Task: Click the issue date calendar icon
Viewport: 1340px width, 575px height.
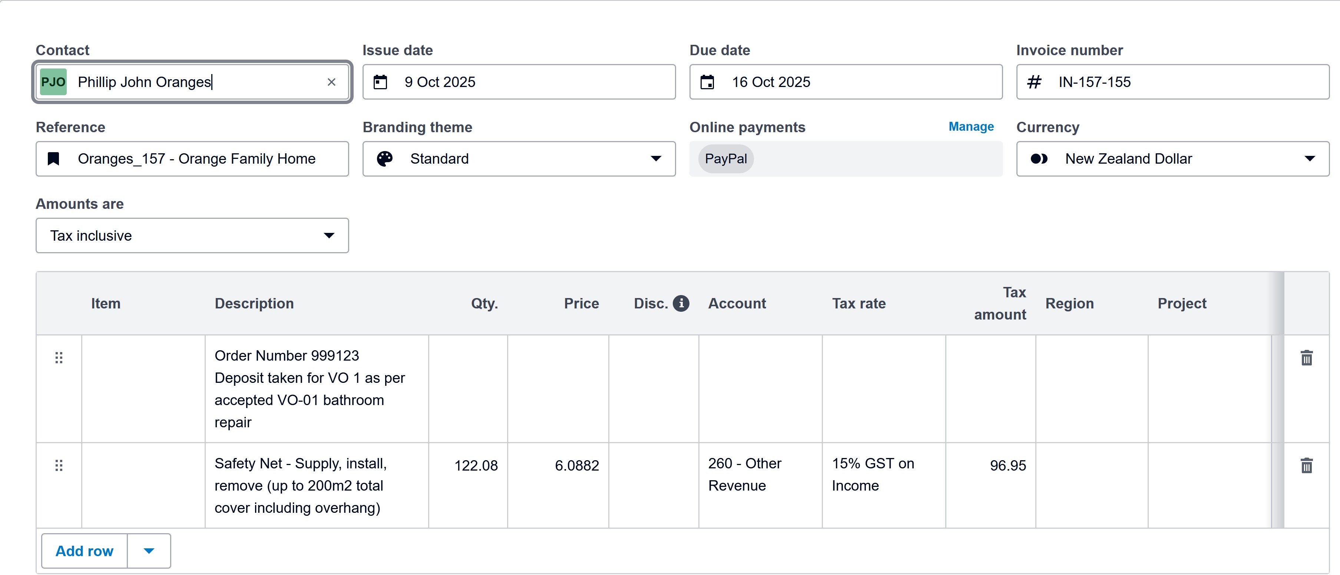Action: click(380, 82)
